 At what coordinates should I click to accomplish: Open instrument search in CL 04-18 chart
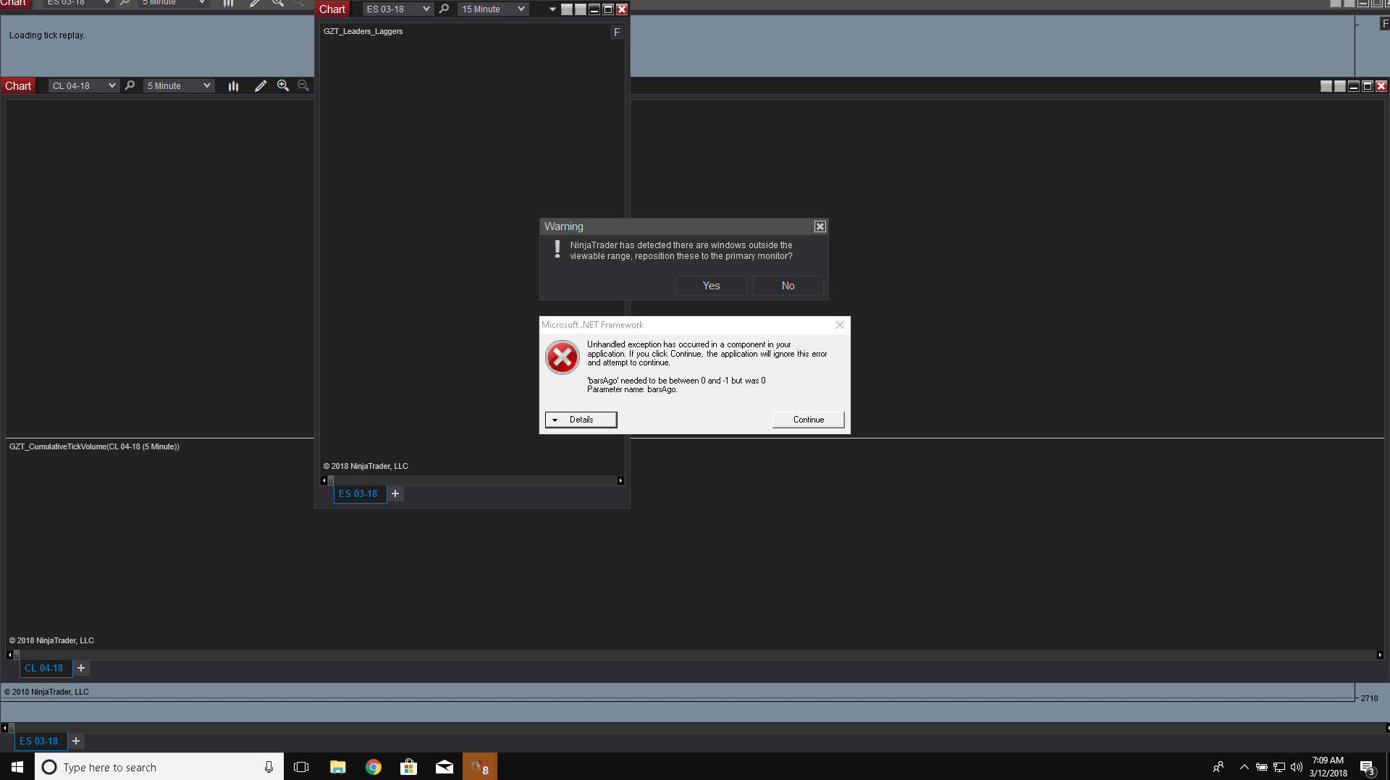coord(130,86)
